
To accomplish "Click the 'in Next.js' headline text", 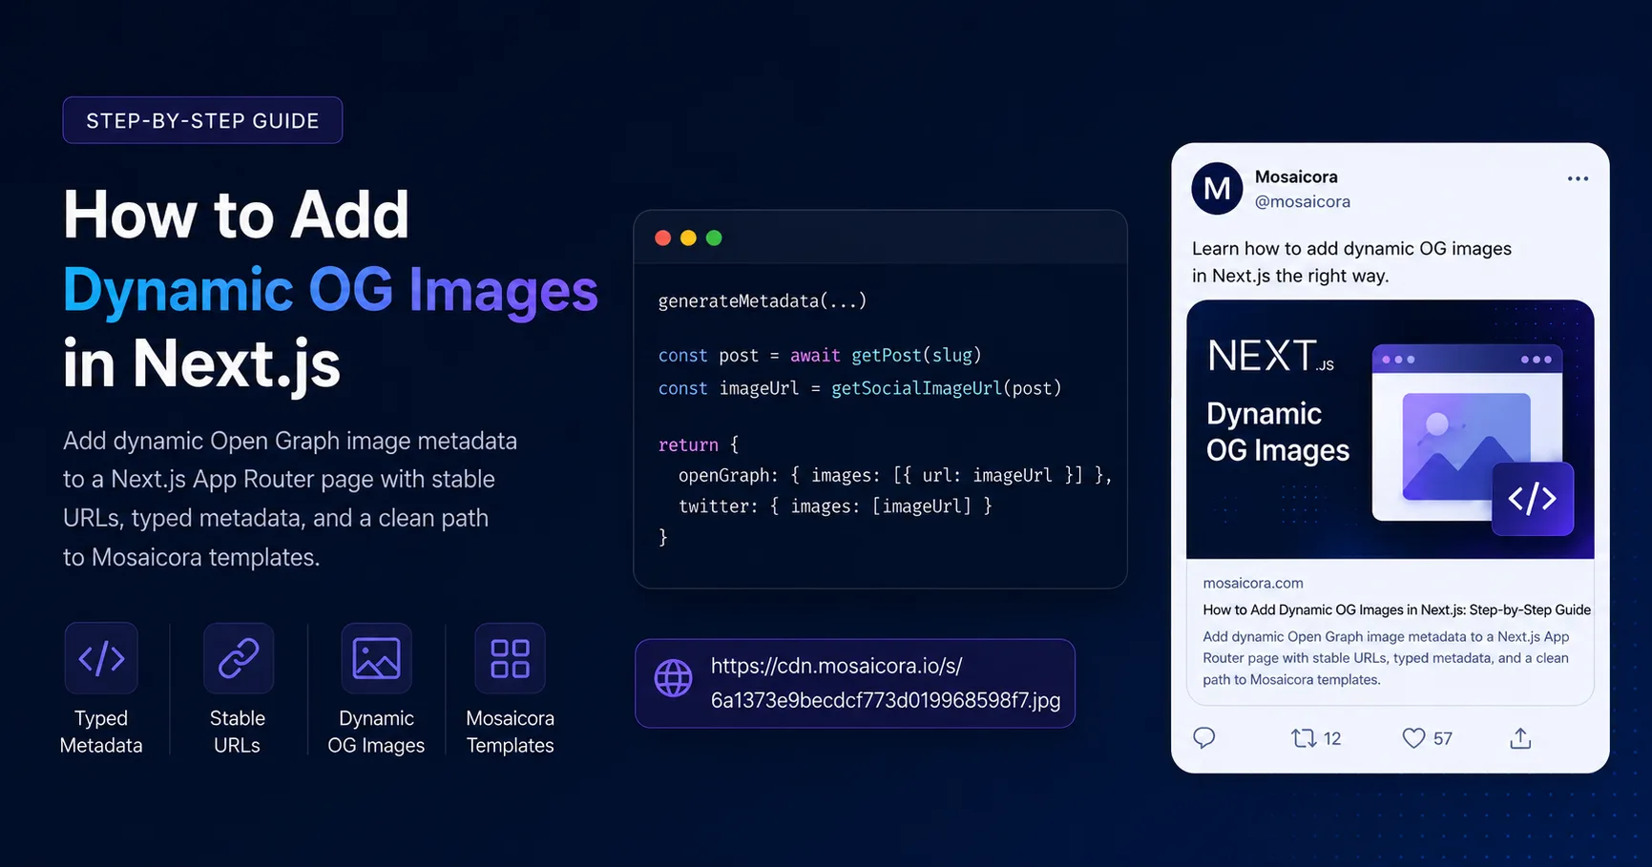I will coord(201,364).
